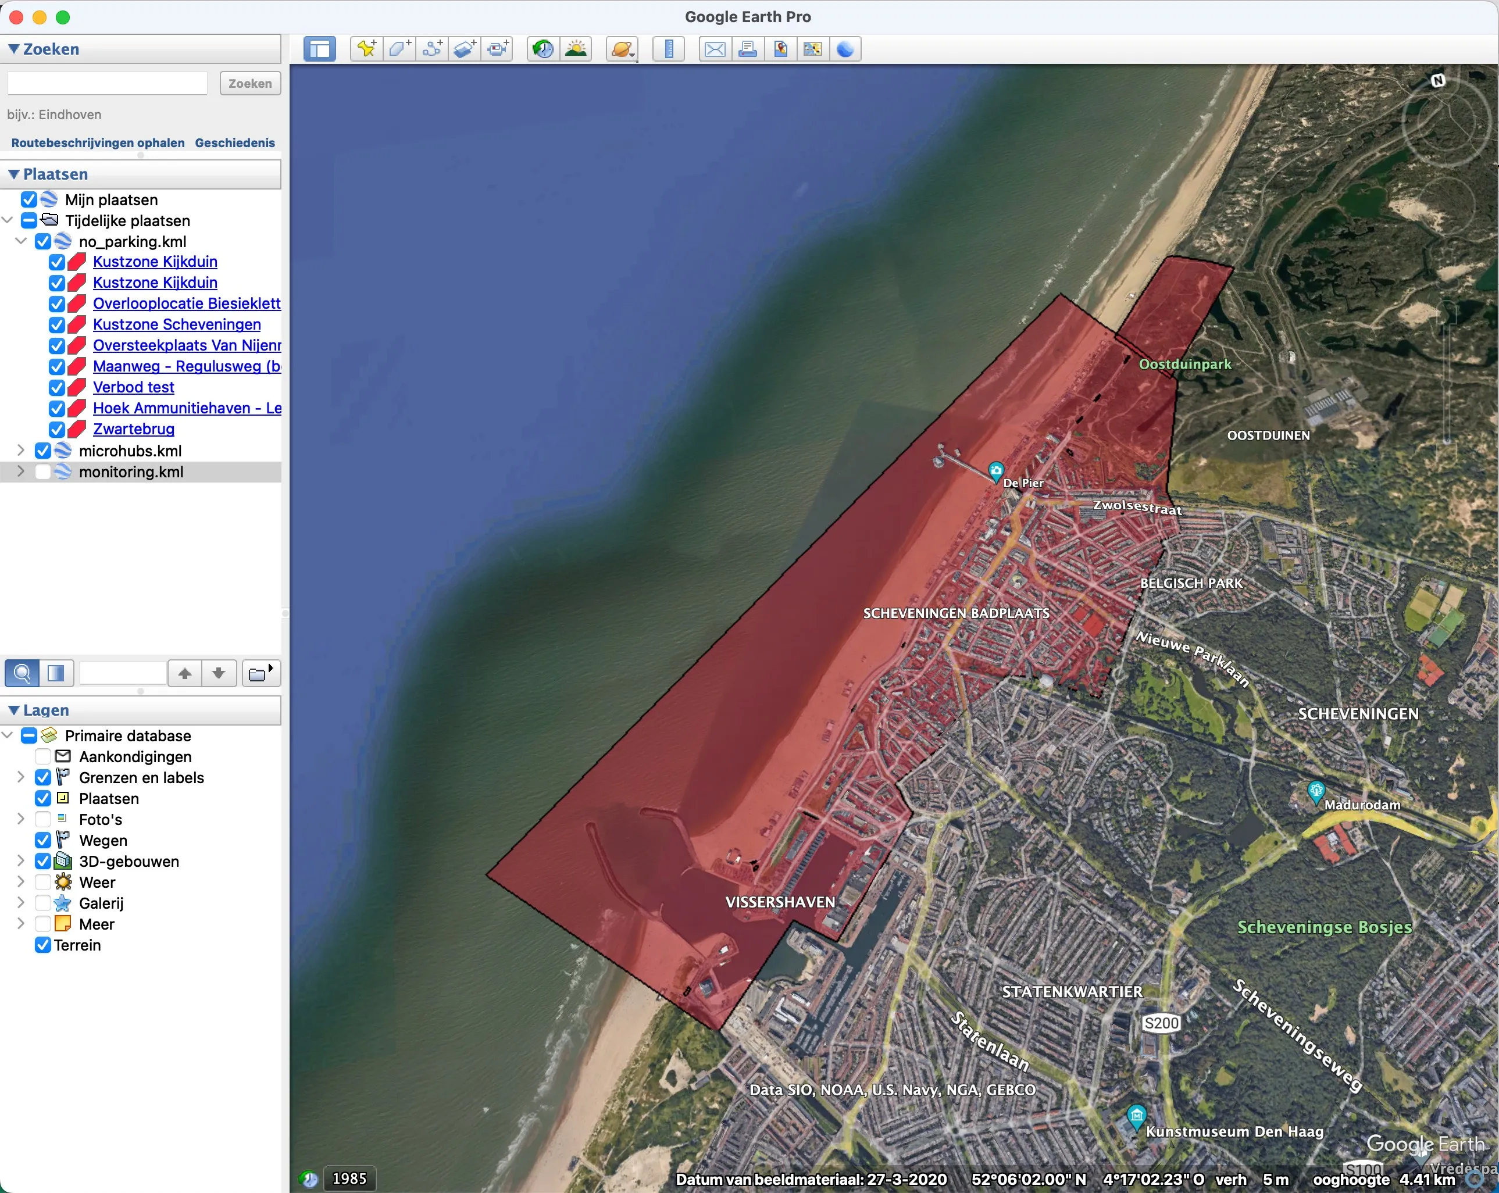
Task: Open the Geschiedenis search history
Action: pyautogui.click(x=234, y=142)
